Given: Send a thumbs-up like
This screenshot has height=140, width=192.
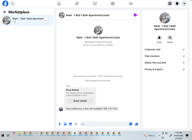Looking at the screenshot, I should [137, 124].
